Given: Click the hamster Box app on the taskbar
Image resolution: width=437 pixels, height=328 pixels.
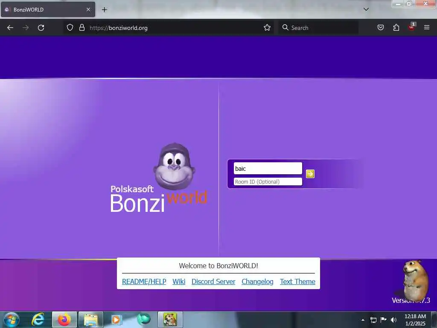Looking at the screenshot, I should [x=170, y=319].
